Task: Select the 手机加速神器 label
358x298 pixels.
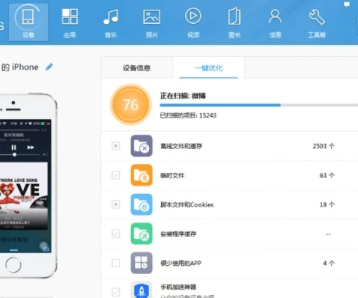Action: (178, 287)
